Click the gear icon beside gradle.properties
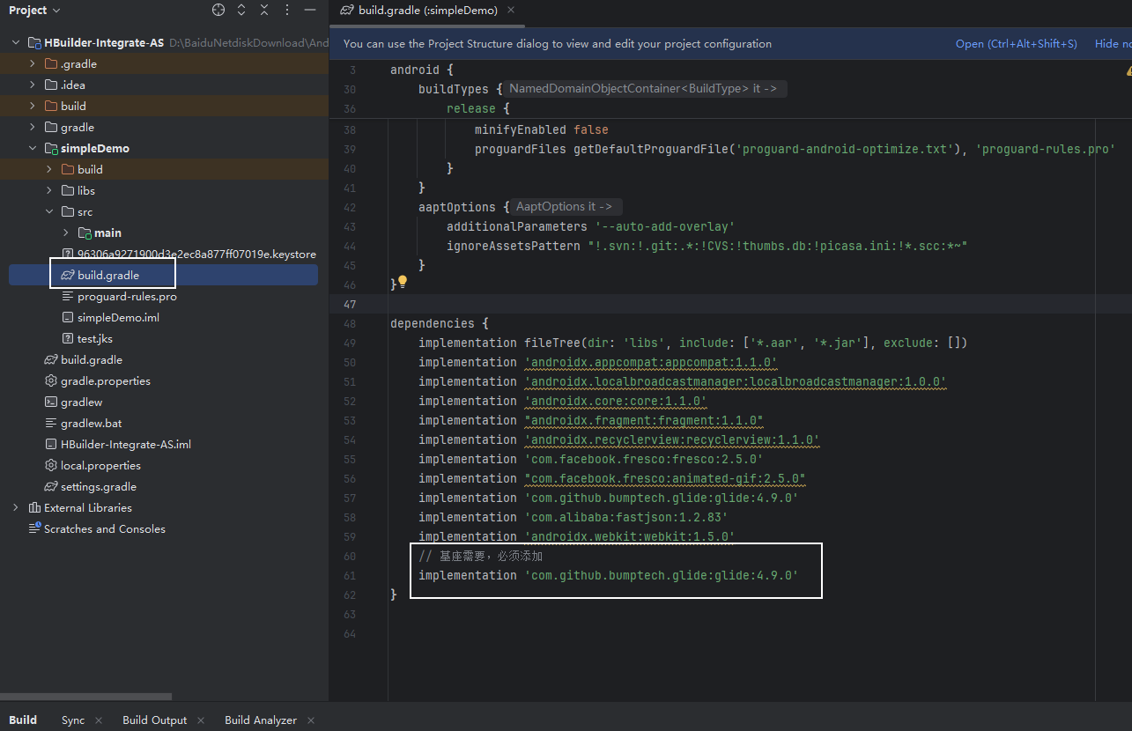 pyautogui.click(x=52, y=381)
